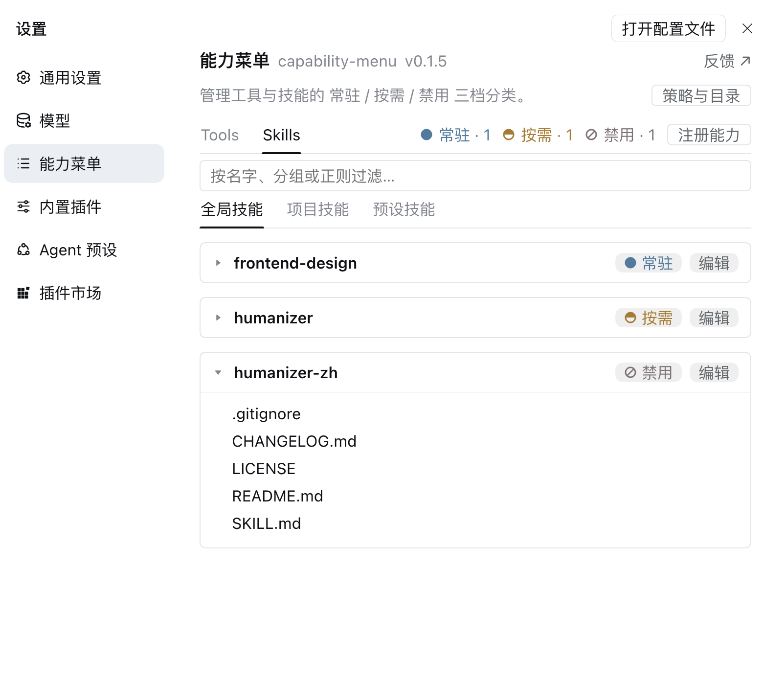Switch to the Tools tab
The height and width of the screenshot is (682, 764).
coord(220,135)
